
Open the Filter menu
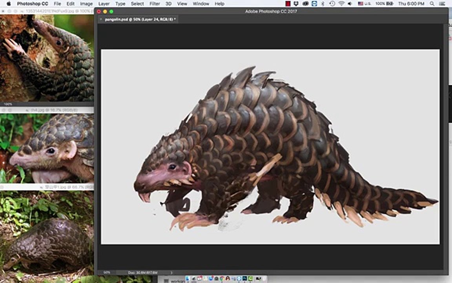pyautogui.click(x=155, y=4)
